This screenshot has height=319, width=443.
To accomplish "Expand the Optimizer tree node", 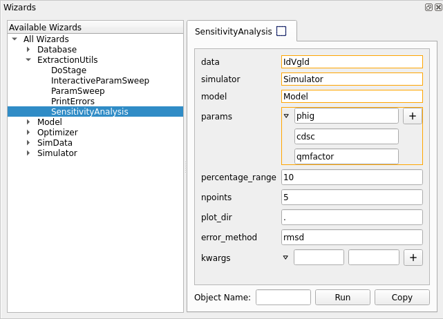I will coord(28,133).
